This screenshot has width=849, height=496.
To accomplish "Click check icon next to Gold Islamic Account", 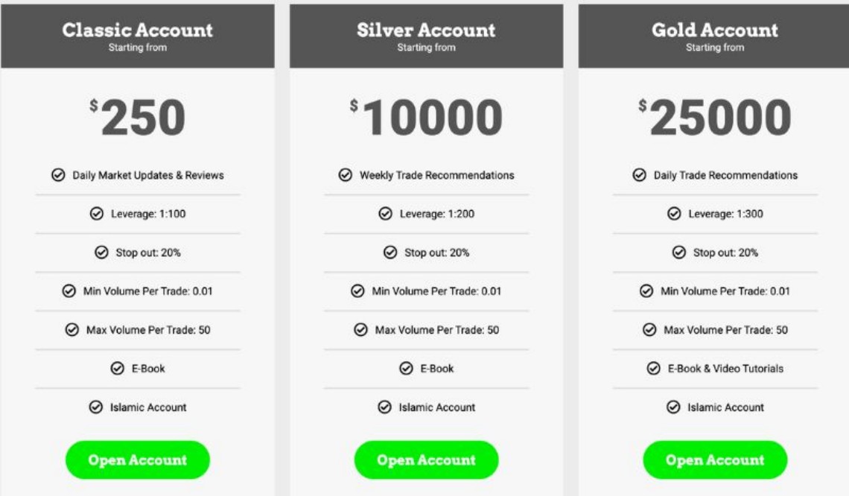I will click(x=673, y=407).
